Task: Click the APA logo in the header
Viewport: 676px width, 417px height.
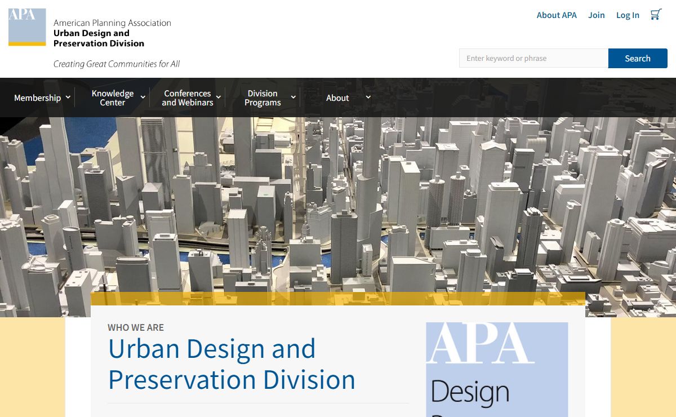Action: pyautogui.click(x=27, y=27)
